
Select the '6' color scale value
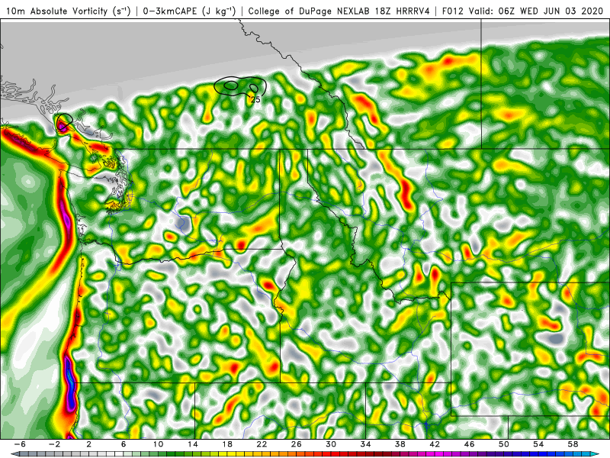(x=124, y=444)
